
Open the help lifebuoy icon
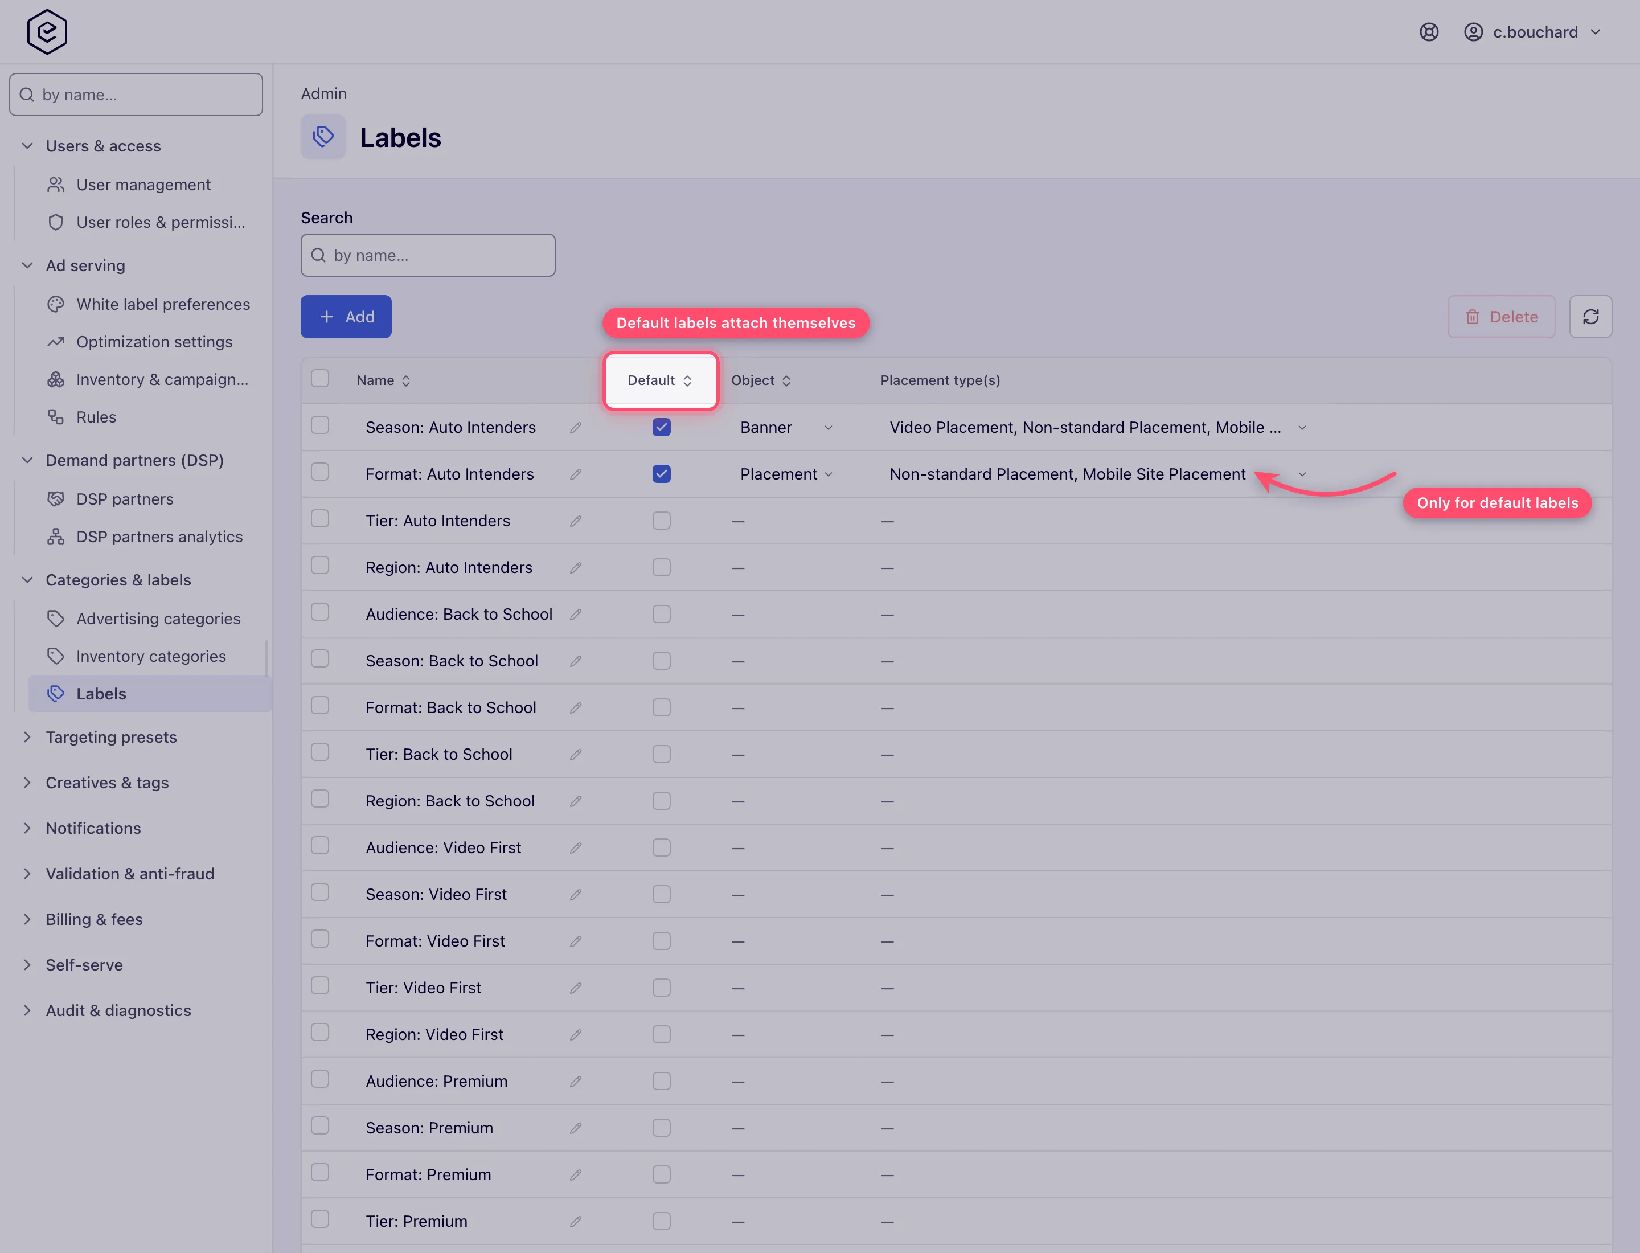[x=1429, y=32]
